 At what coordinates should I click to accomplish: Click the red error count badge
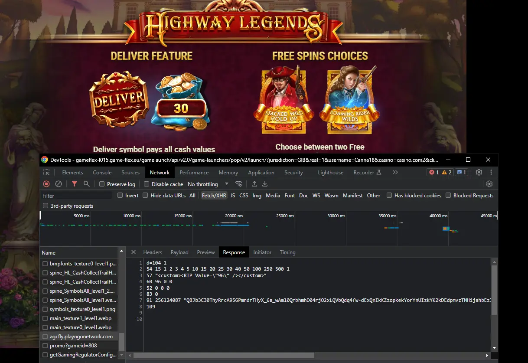tap(433, 172)
